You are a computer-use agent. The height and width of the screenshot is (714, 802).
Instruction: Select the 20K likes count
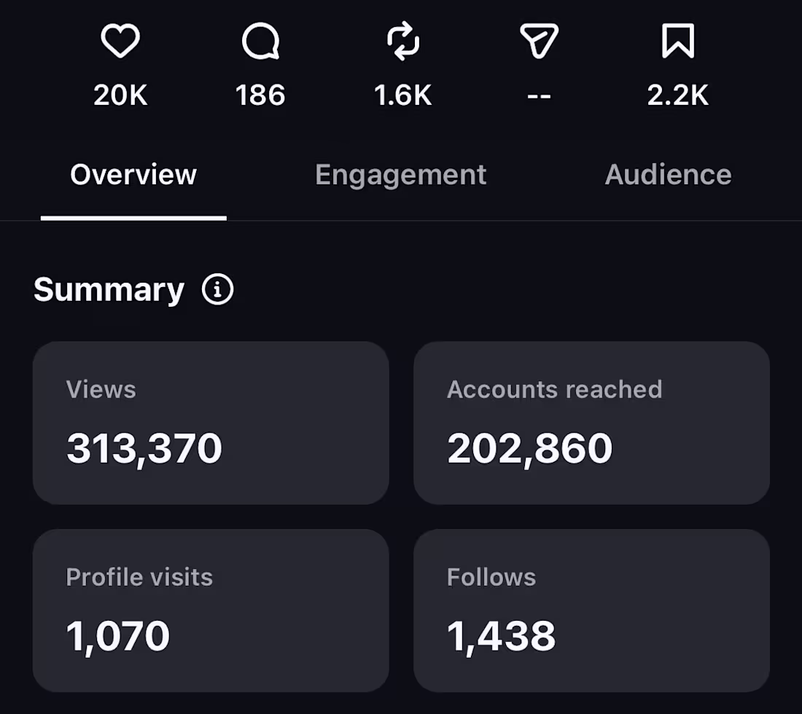tap(120, 95)
